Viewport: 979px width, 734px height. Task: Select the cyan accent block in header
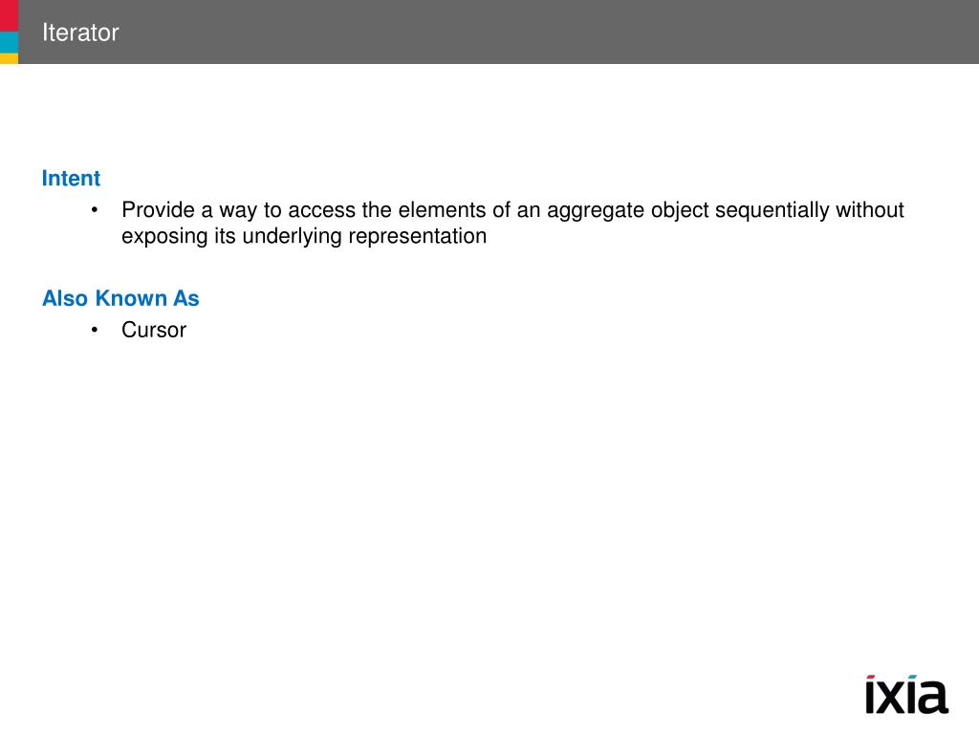click(9, 42)
